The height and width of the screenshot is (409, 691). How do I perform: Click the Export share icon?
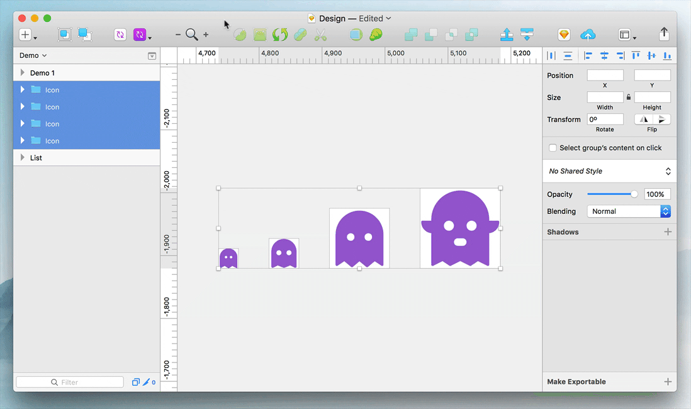(664, 33)
